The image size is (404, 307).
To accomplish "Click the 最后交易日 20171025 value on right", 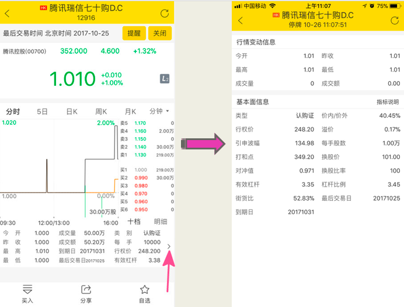I will [x=386, y=198].
